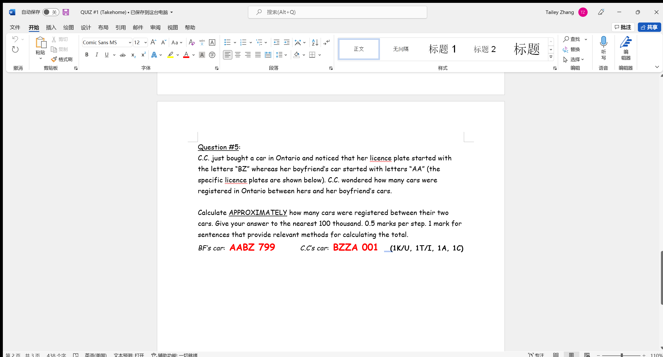The height and width of the screenshot is (357, 663).
Task: Click the 批注 button
Action: [623, 27]
